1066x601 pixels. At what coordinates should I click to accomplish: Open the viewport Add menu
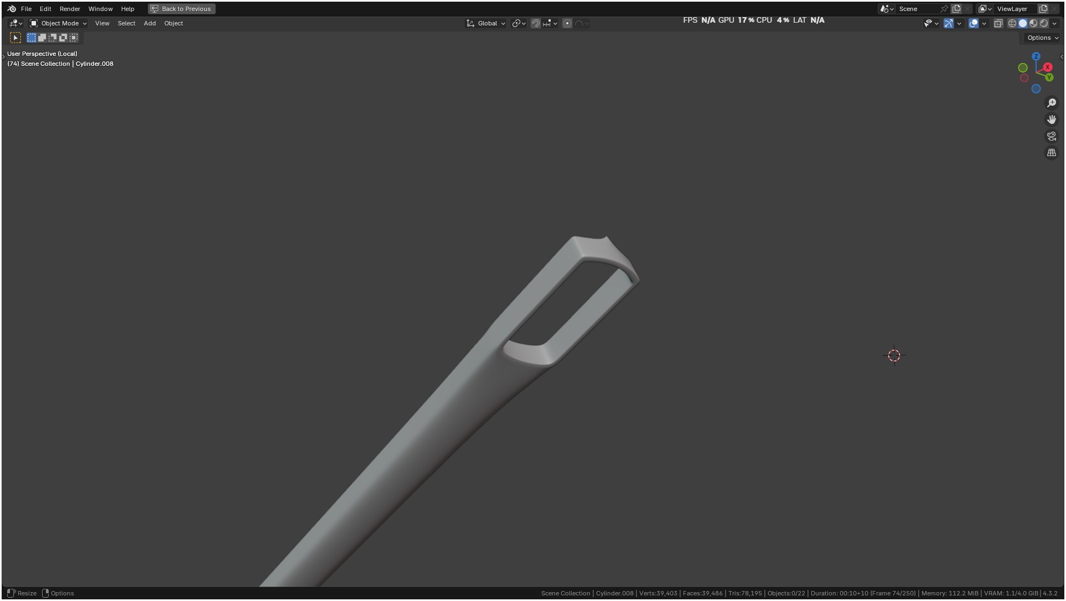[149, 23]
